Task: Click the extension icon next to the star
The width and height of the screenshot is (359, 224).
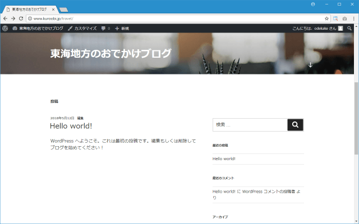Action: pos(335,18)
